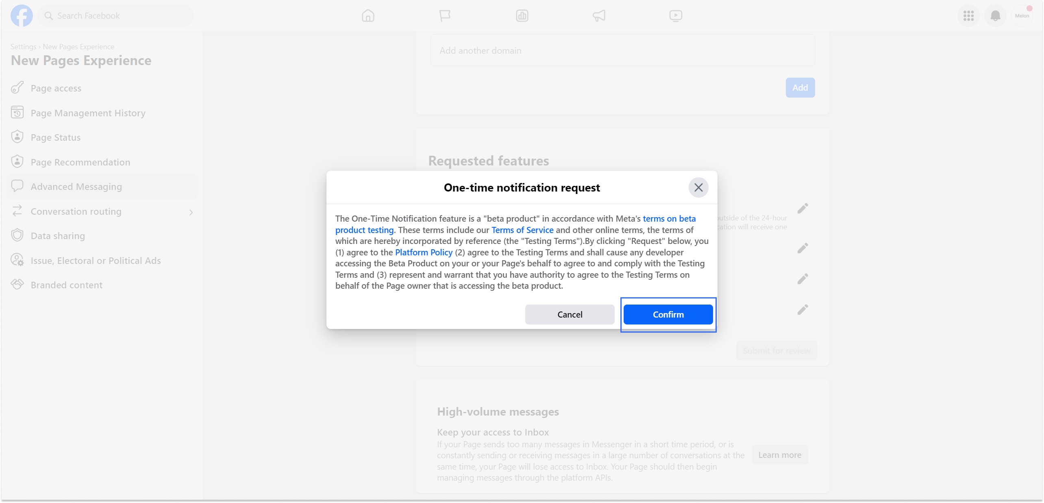
Task: Open Data sharing settings
Action: pos(58,236)
